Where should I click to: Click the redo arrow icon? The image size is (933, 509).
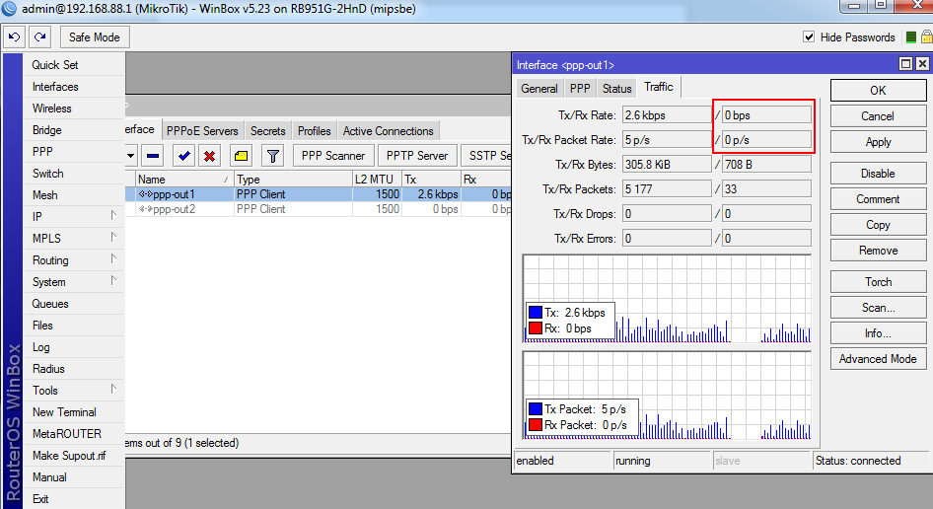tap(39, 36)
